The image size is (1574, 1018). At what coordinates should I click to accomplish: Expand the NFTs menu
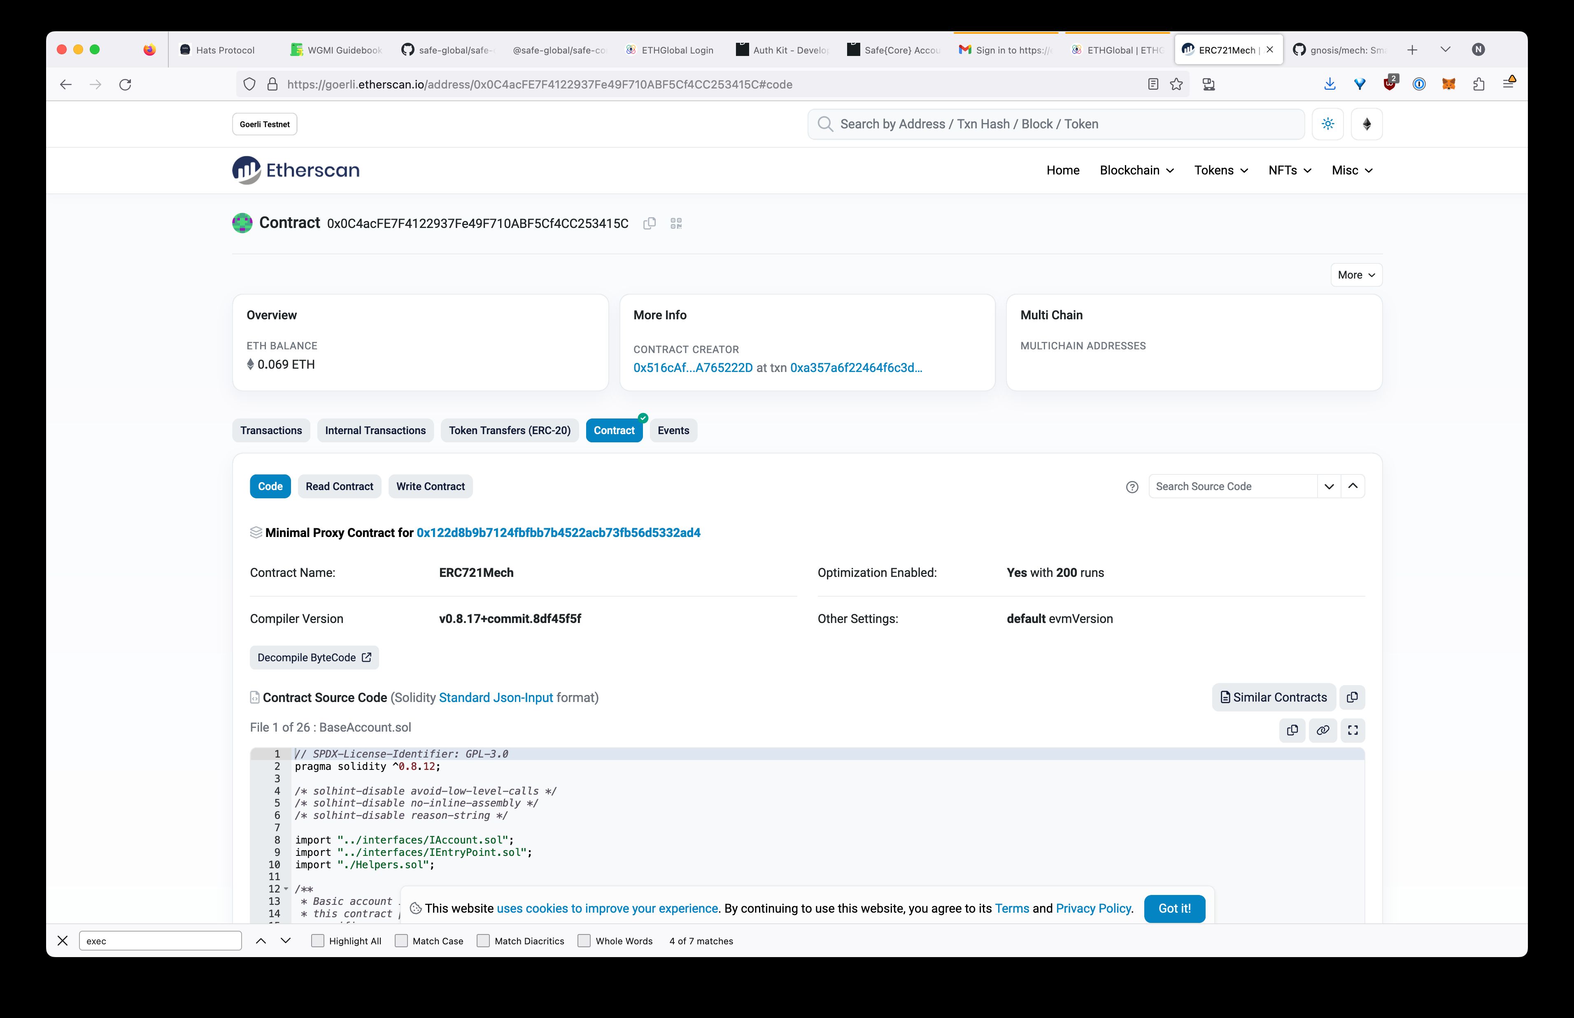1290,170
